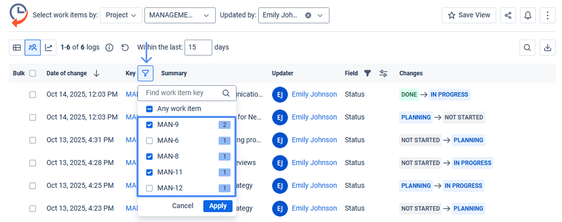Screen dimensions: 562x222
Task: Open the column settings sliders icon
Action: [383, 73]
